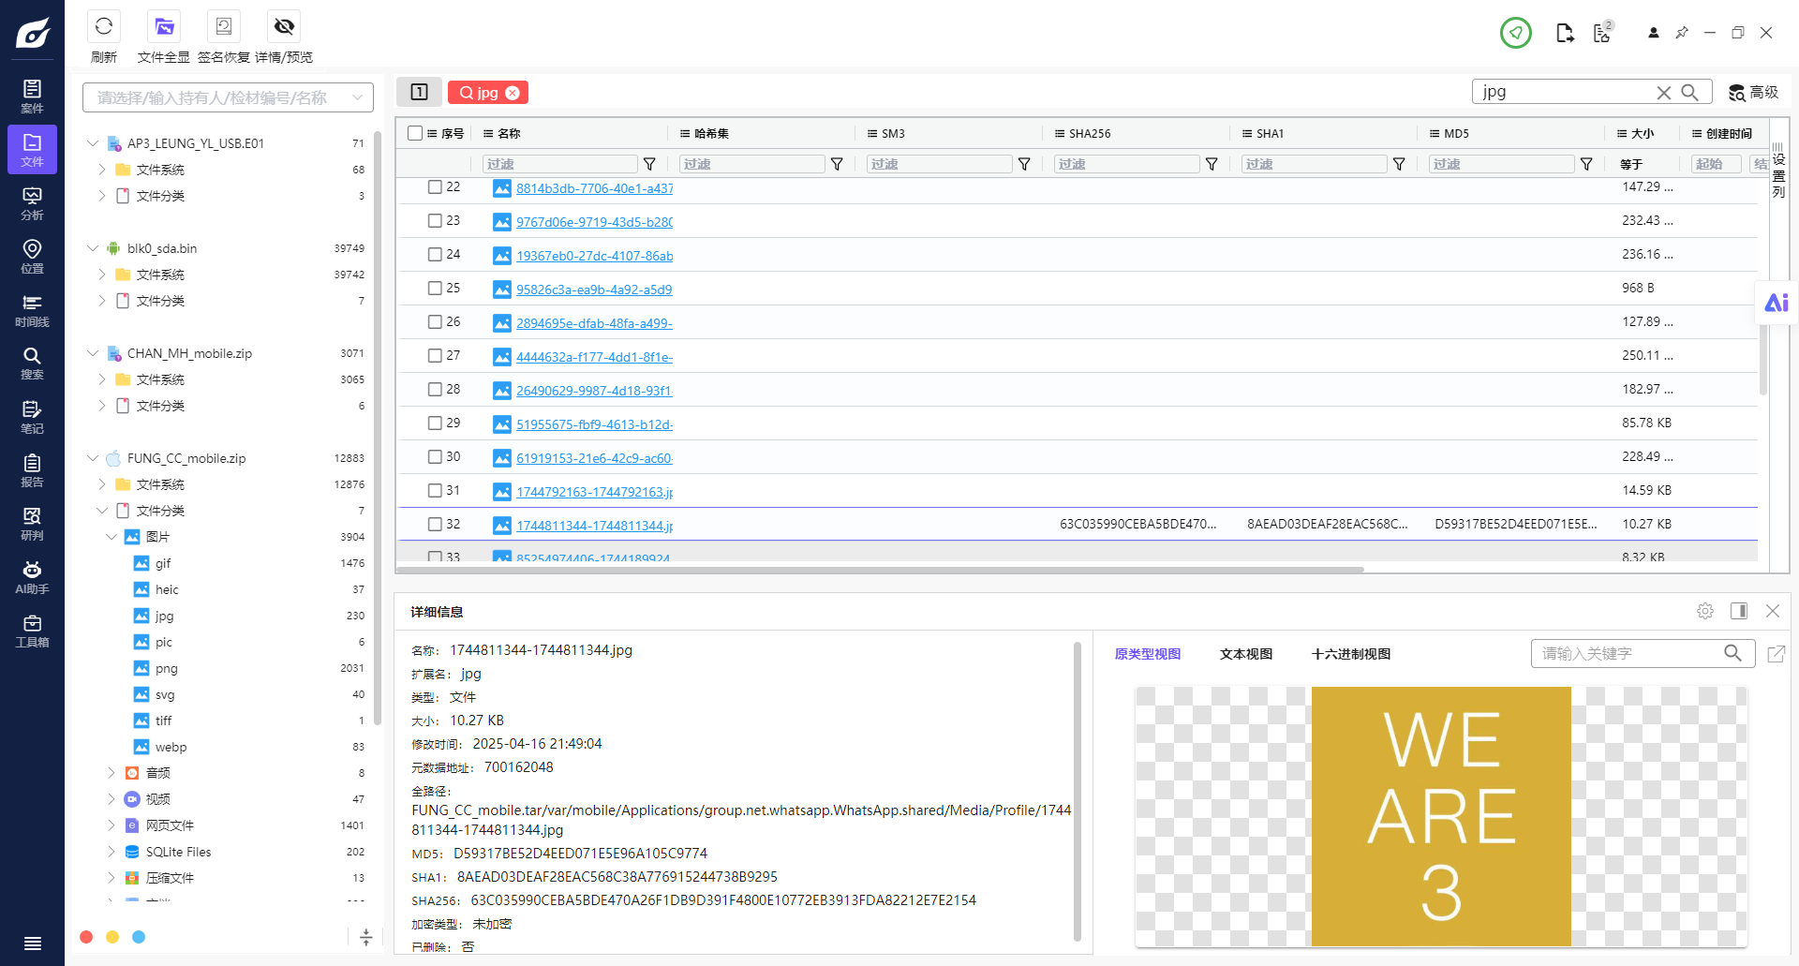Switch to 十六进制视图 tab

tap(1351, 654)
